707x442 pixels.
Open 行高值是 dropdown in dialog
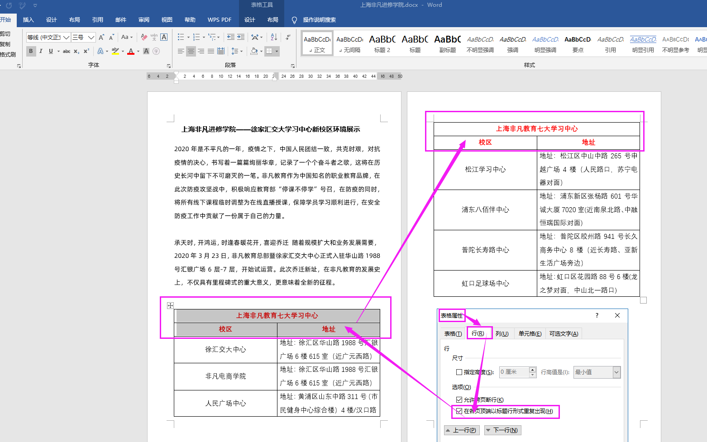pos(616,372)
